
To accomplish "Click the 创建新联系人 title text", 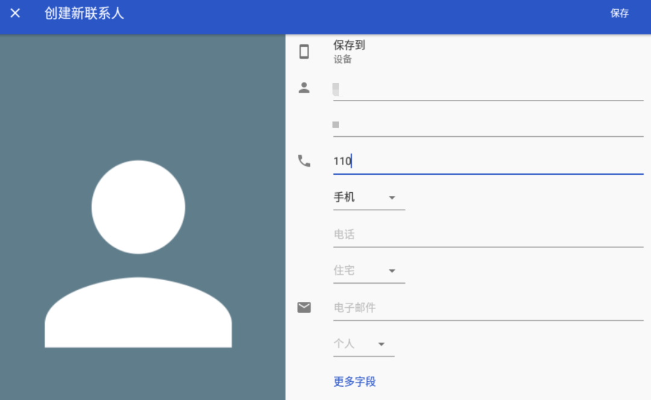I will coord(84,13).
